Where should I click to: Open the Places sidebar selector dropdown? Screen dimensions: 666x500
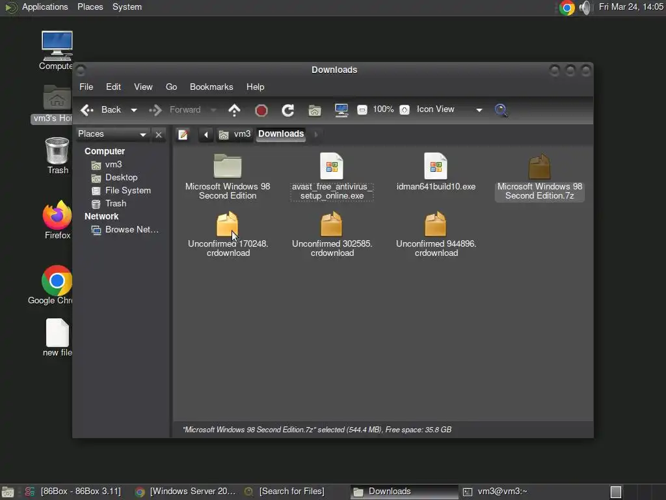pos(113,134)
